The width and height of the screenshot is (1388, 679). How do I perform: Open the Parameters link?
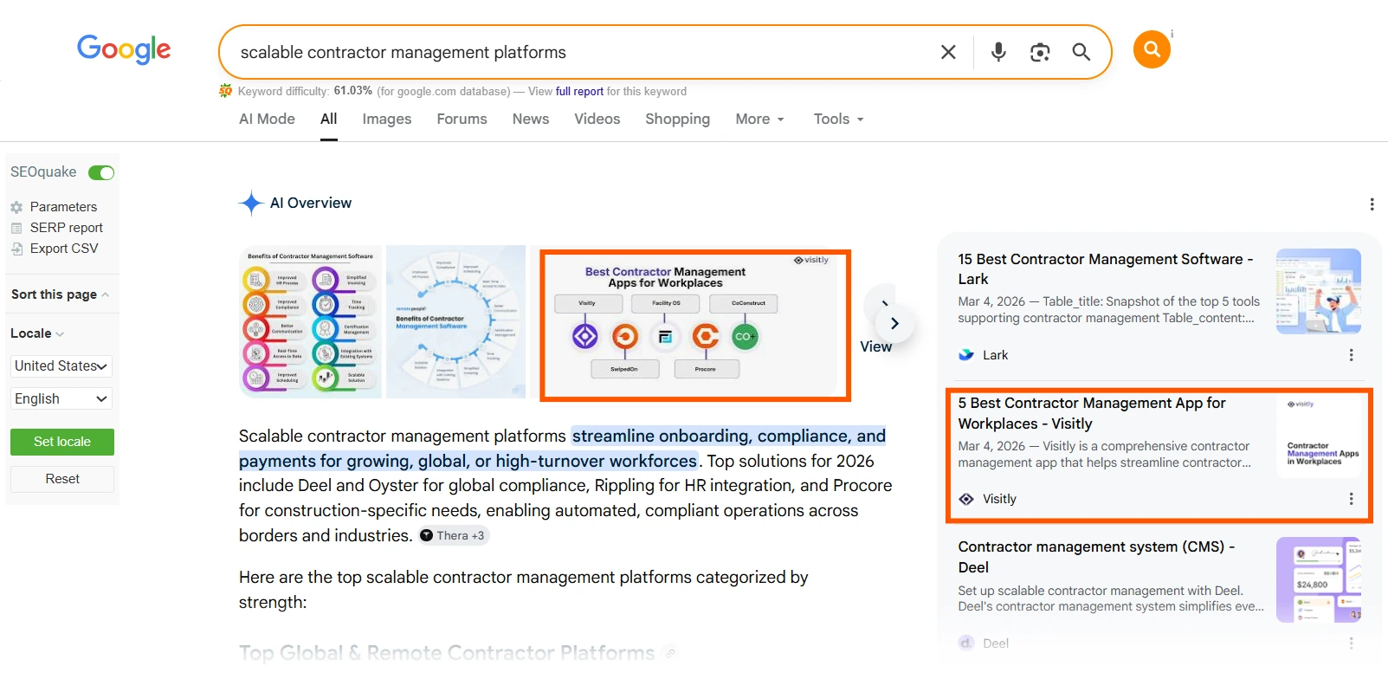pyautogui.click(x=63, y=207)
